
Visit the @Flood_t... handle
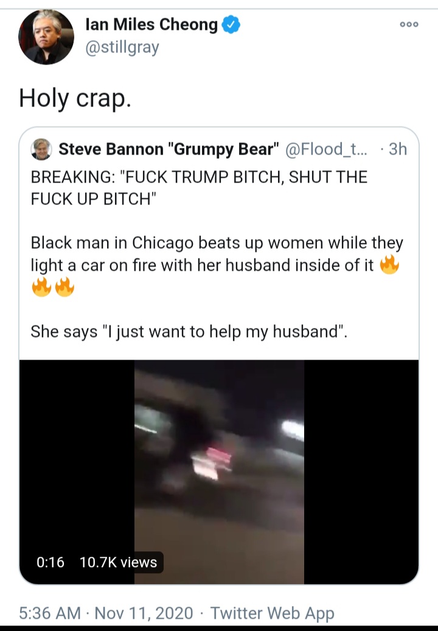(326, 149)
